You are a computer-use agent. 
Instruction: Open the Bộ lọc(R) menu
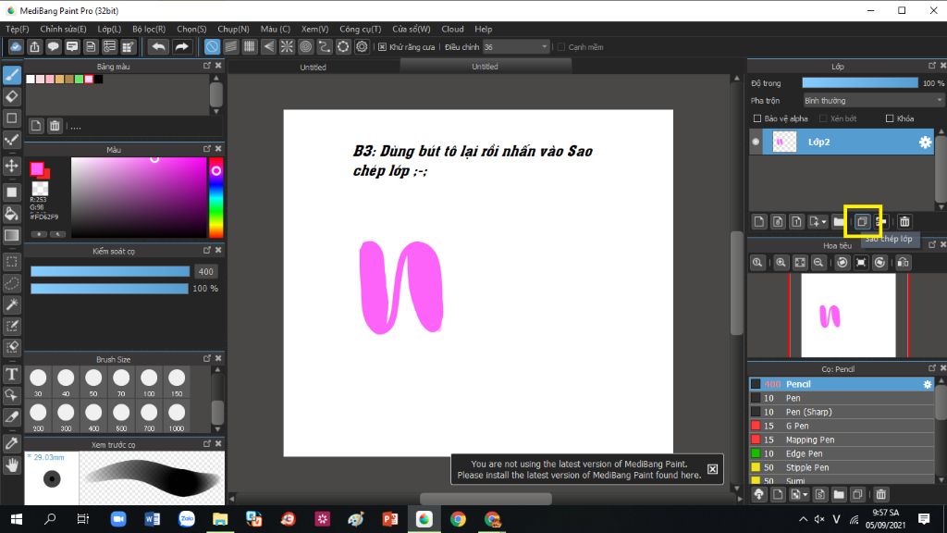click(x=149, y=29)
